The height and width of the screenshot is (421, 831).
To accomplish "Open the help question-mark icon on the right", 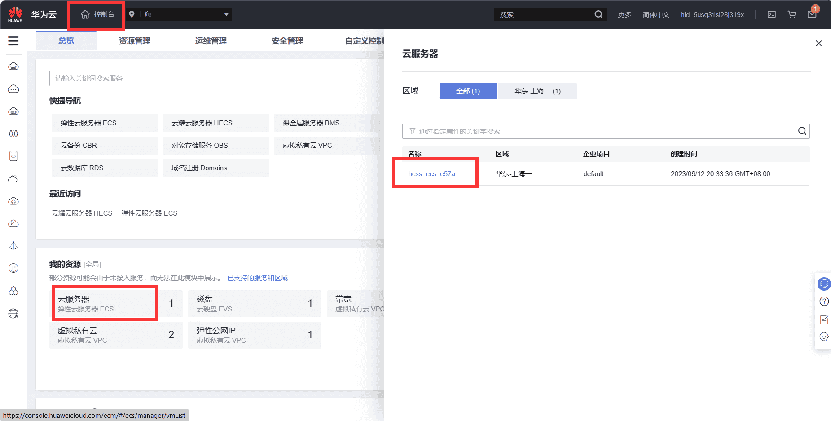I will [x=824, y=301].
